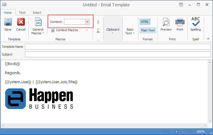
Task: Close the Email Template window
Action: click(207, 5)
